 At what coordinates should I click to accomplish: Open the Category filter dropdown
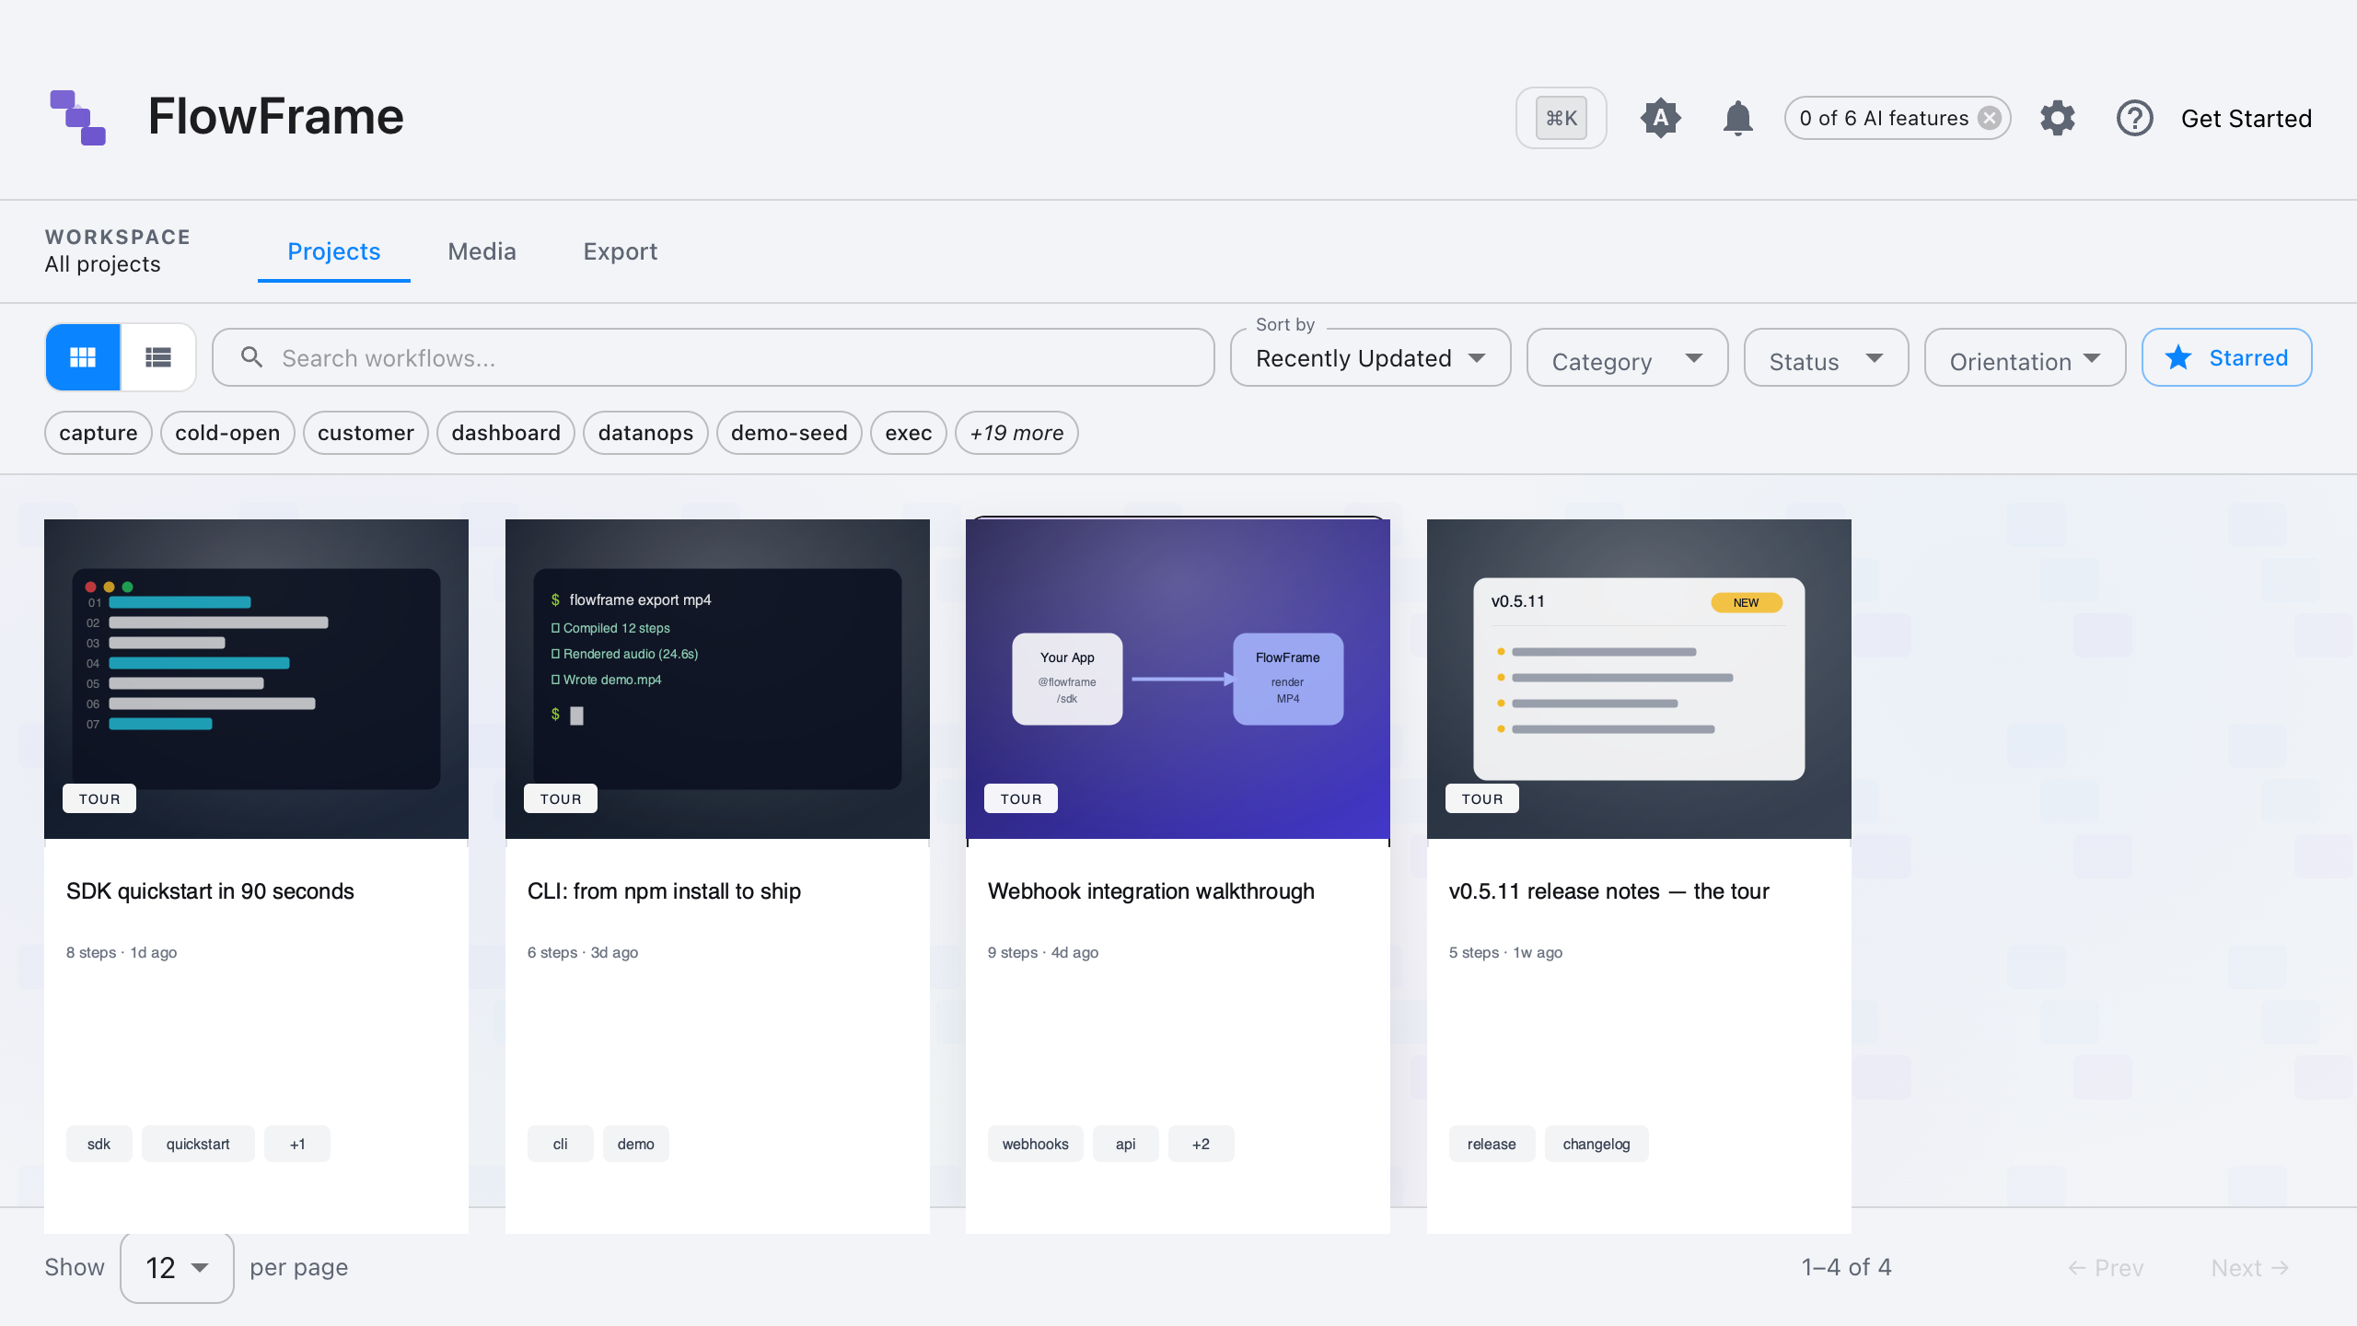pyautogui.click(x=1627, y=357)
